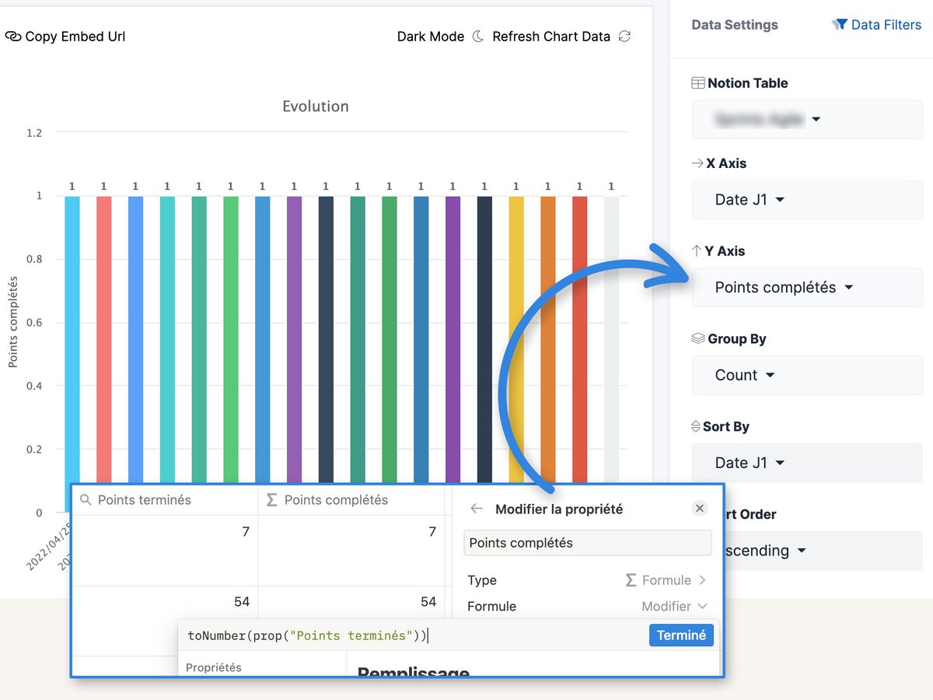
Task: Expand the Formule Modifier dropdown
Action: (674, 607)
